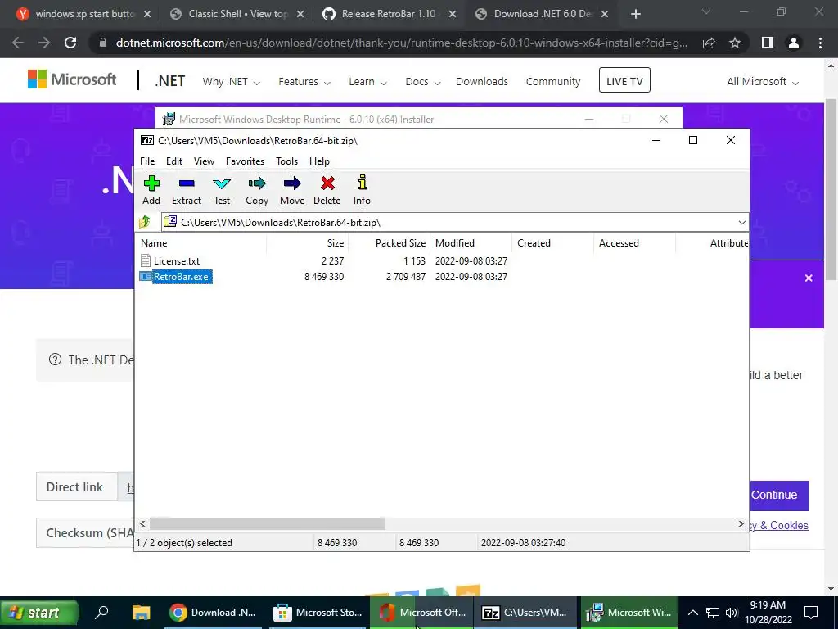Sort files by Size column
This screenshot has height=629, width=838.
[308, 242]
